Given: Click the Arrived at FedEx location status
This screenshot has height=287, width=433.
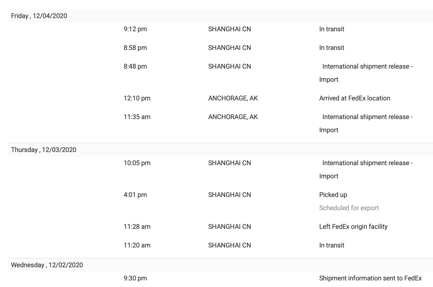Looking at the screenshot, I should click(354, 98).
